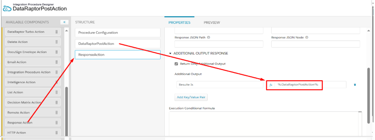Screen dimensions: 375x140
Task: Click the properties panel scroll-up arrow
Action: [x=368, y=31]
